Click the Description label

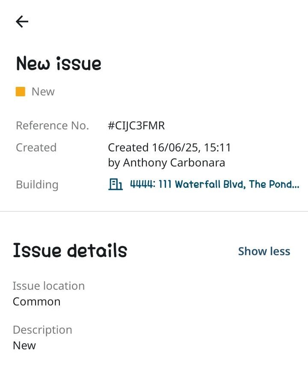pos(43,330)
